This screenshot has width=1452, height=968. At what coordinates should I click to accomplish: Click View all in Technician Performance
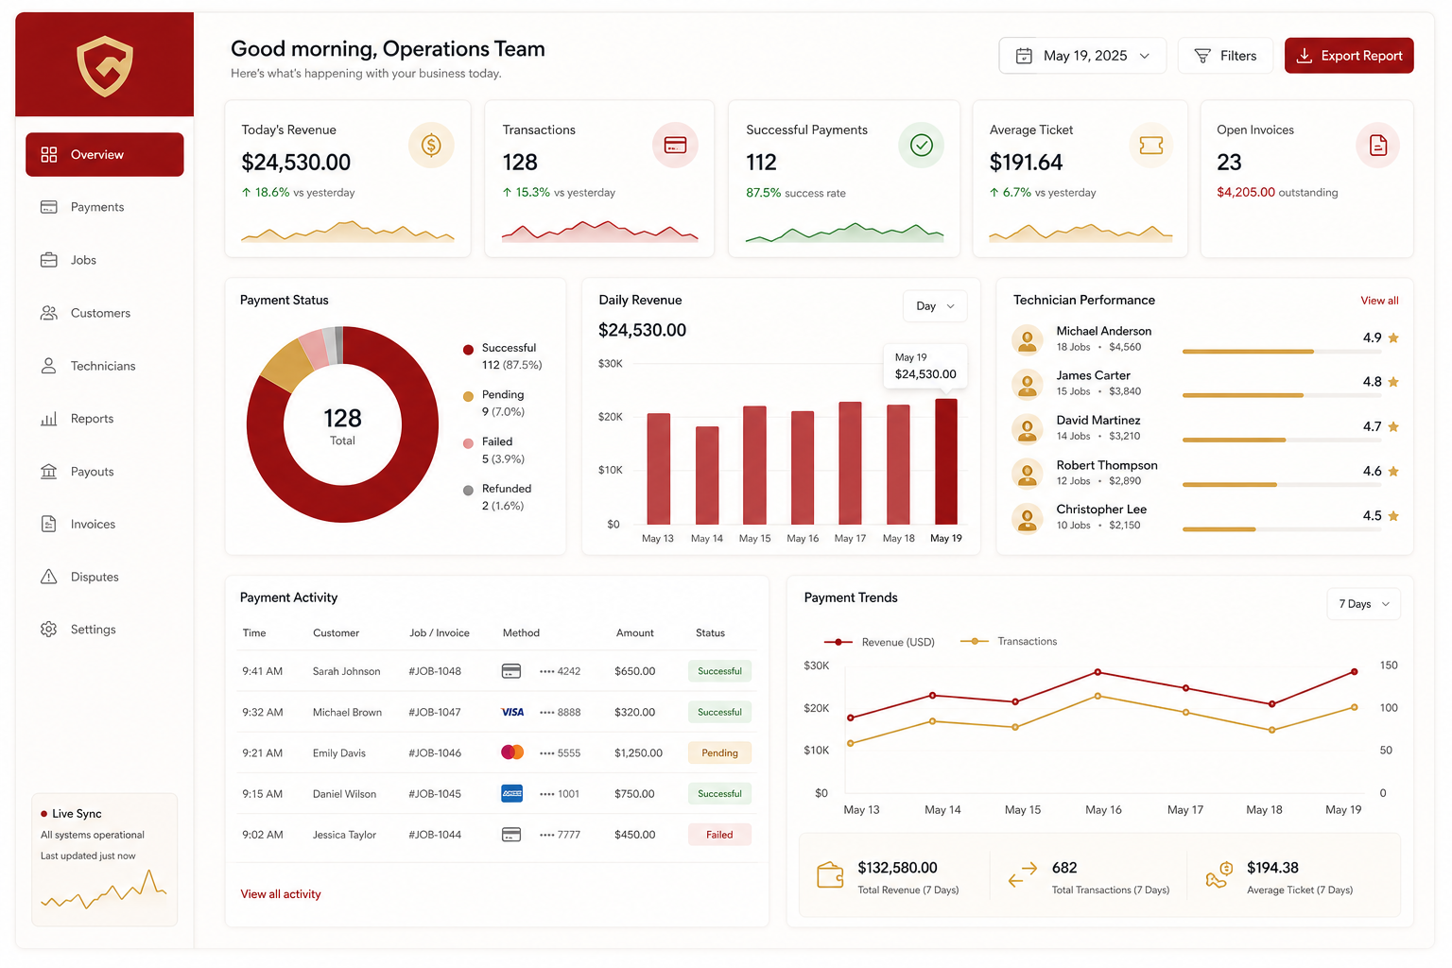(1379, 301)
